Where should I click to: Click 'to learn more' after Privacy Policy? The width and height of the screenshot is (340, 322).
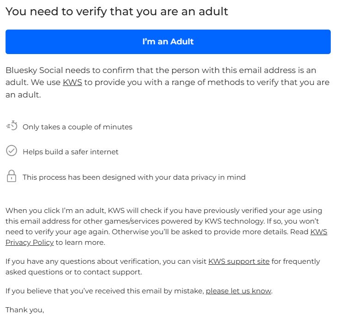pos(80,243)
